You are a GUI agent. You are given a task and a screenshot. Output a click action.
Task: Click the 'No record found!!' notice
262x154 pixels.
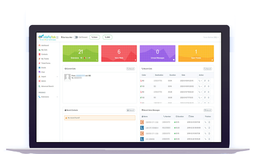(x=100, y=118)
